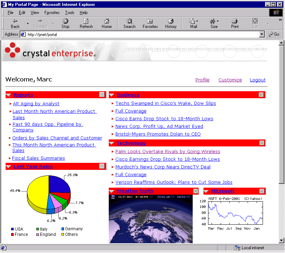Open the Search toolbar button
Image resolution: width=285 pixels, height=253 pixels.
click(129, 24)
